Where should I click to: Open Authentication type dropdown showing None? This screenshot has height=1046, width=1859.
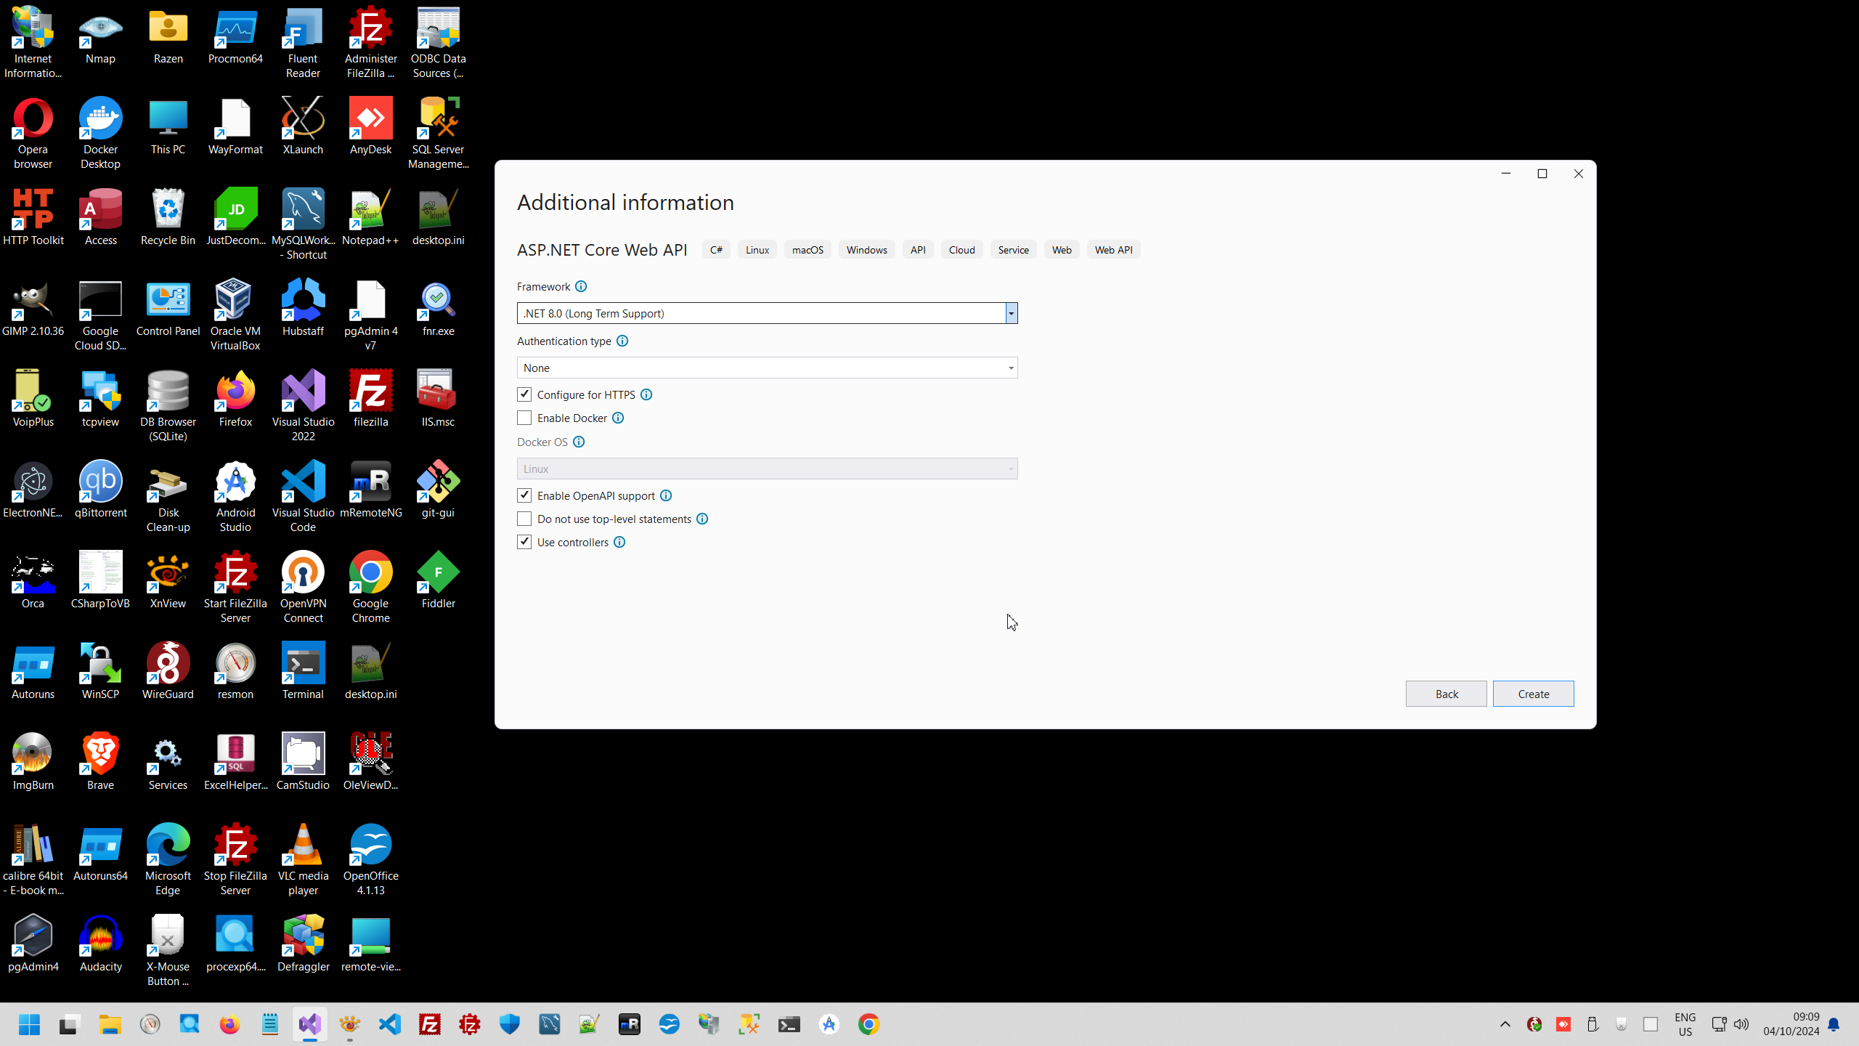click(x=767, y=368)
